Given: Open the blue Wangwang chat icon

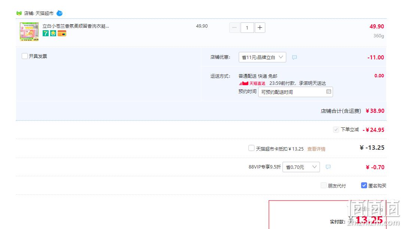Looking at the screenshot, I should pos(59,13).
